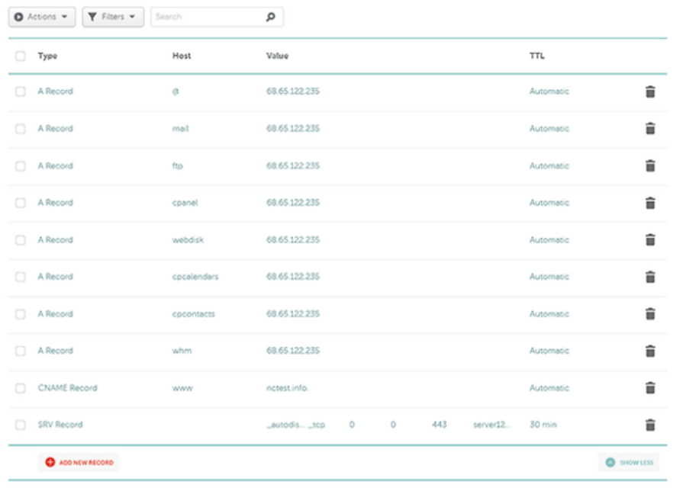Click Add New Record button
This screenshot has width=696, height=491.
point(79,462)
